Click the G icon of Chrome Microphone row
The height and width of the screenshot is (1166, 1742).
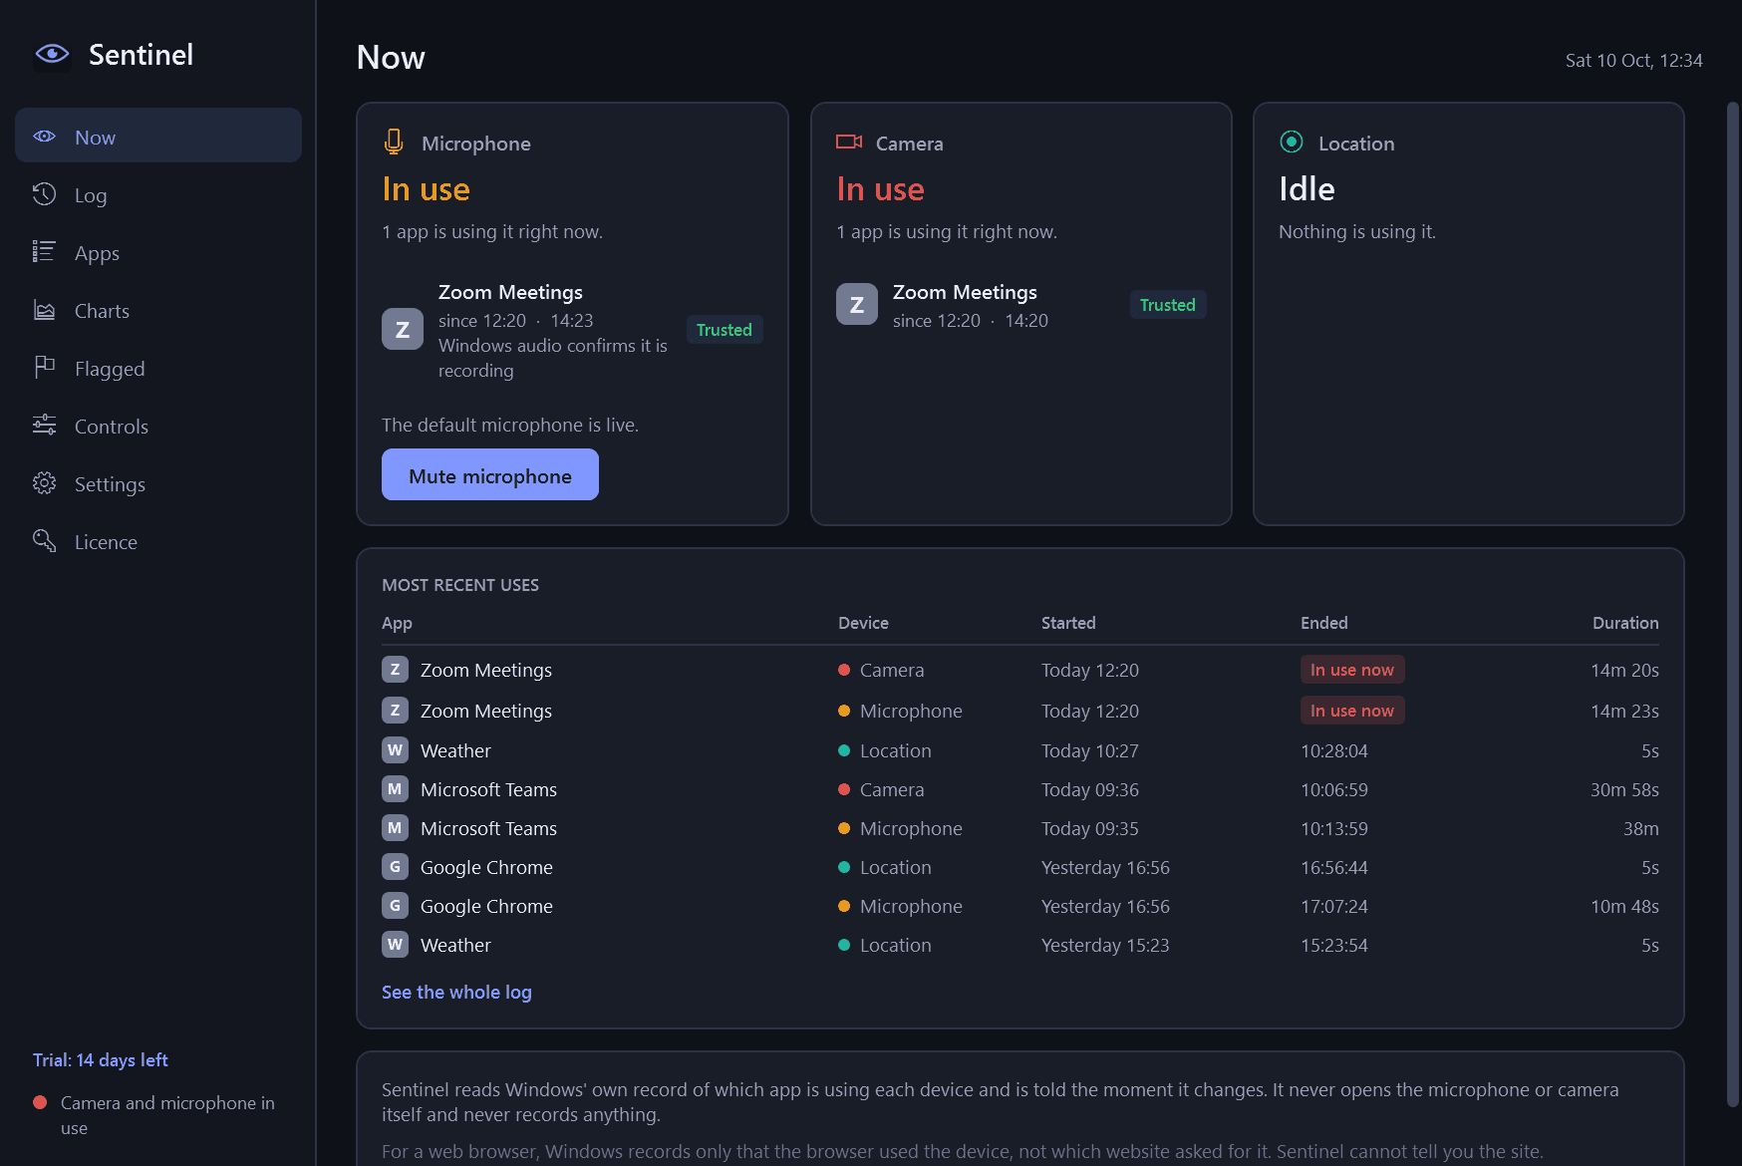pyautogui.click(x=395, y=905)
